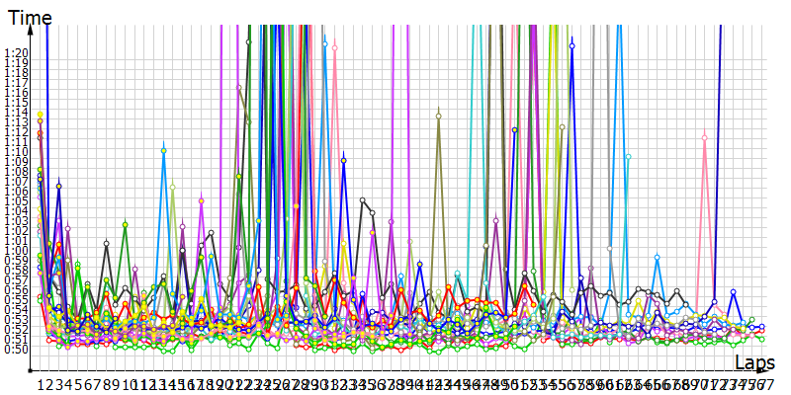This screenshot has width=791, height=395.
Task: Click the lap 1 label on horizontal axis
Action: [41, 383]
